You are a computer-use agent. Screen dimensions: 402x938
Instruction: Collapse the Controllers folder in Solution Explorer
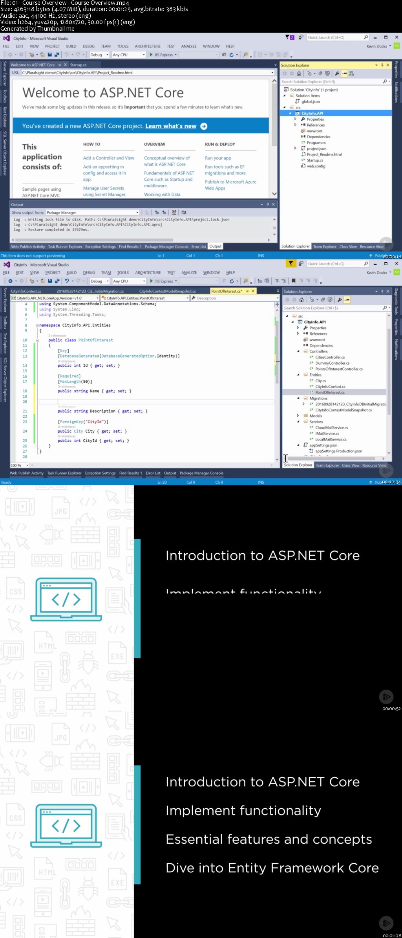pyautogui.click(x=298, y=351)
